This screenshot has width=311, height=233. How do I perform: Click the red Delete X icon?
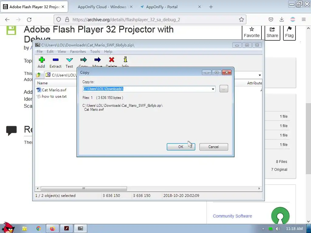pyautogui.click(x=111, y=60)
